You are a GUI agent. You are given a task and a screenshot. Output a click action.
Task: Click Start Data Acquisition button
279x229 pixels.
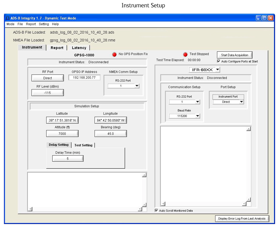coord(235,55)
